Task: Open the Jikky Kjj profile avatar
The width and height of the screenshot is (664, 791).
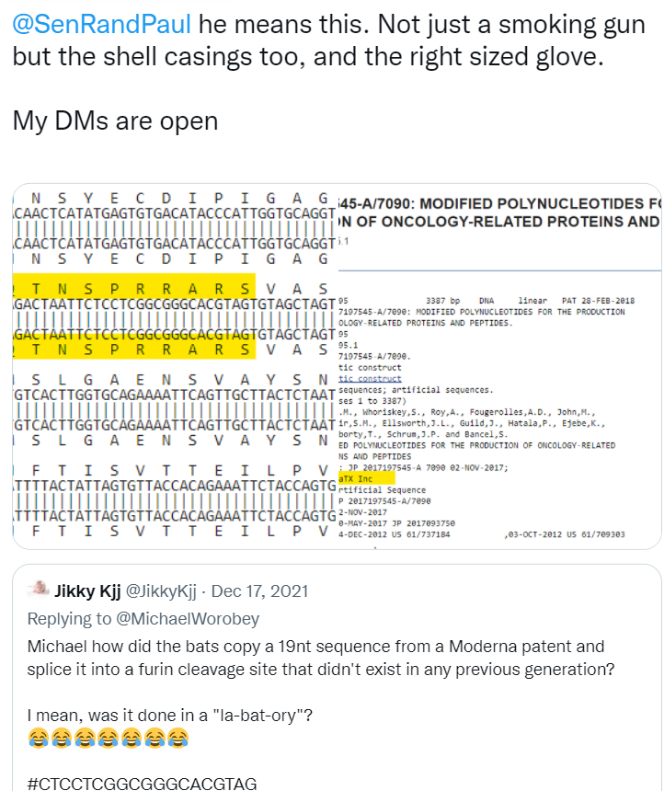Action: click(x=38, y=590)
